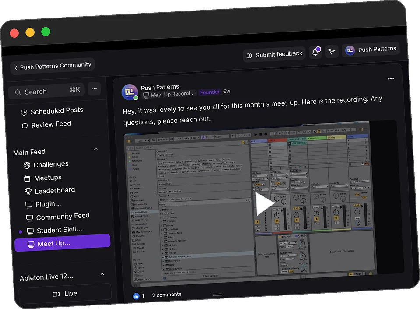The image size is (420, 309).
Task: Collapse the Main Feed section
Action: pyautogui.click(x=95, y=149)
